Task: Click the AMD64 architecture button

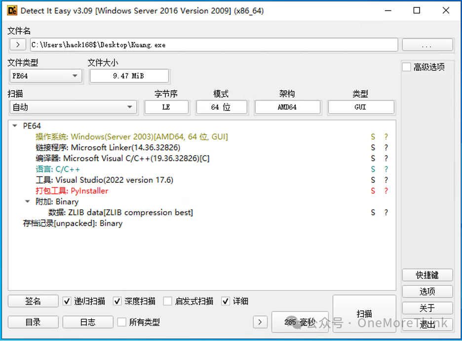Action: [287, 107]
